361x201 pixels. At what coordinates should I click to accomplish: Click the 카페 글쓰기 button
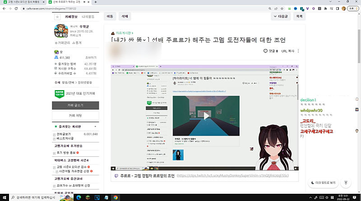75,105
